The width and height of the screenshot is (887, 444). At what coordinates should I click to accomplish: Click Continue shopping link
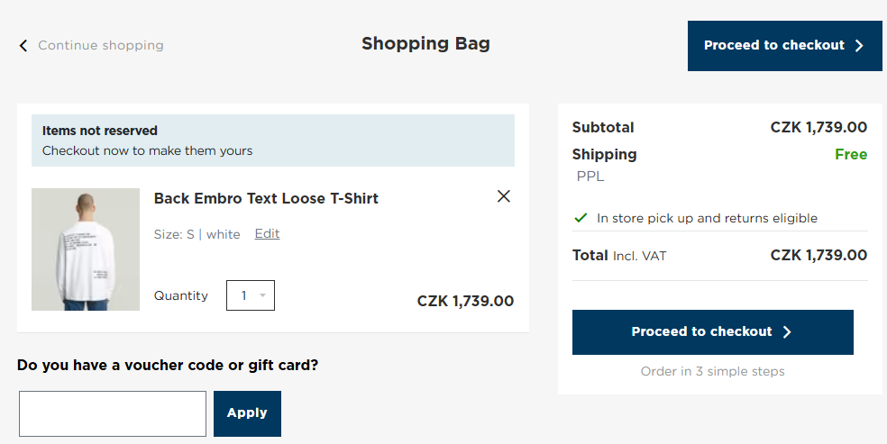coord(100,45)
